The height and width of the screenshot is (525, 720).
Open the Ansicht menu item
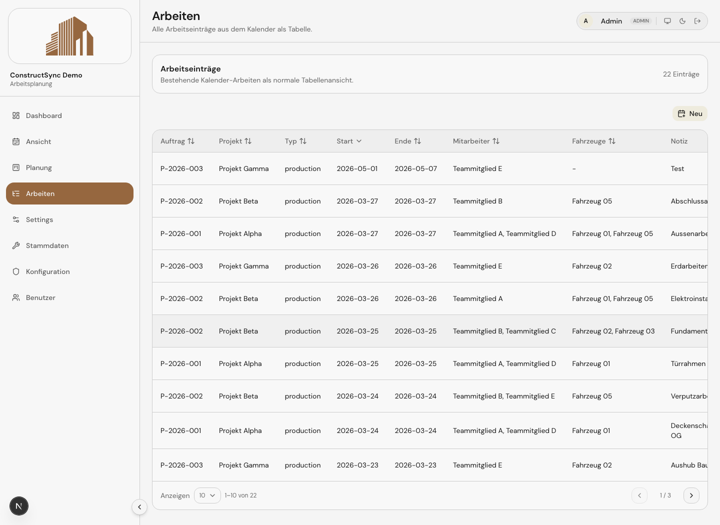click(x=69, y=141)
